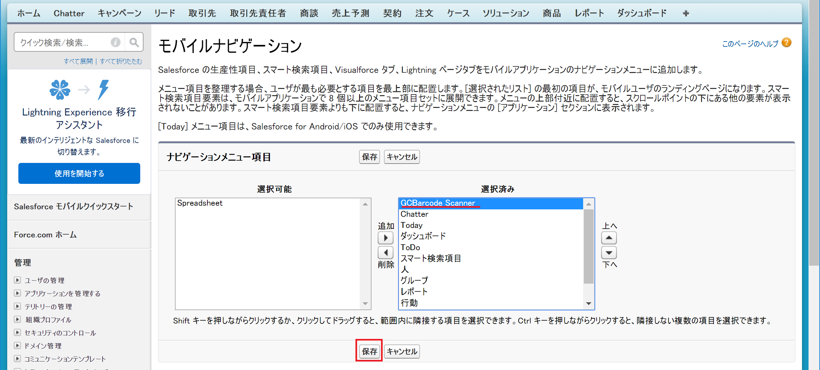Select ダッシュボード in the selected list
Viewport: 820px width, 370px height.
[491, 236]
